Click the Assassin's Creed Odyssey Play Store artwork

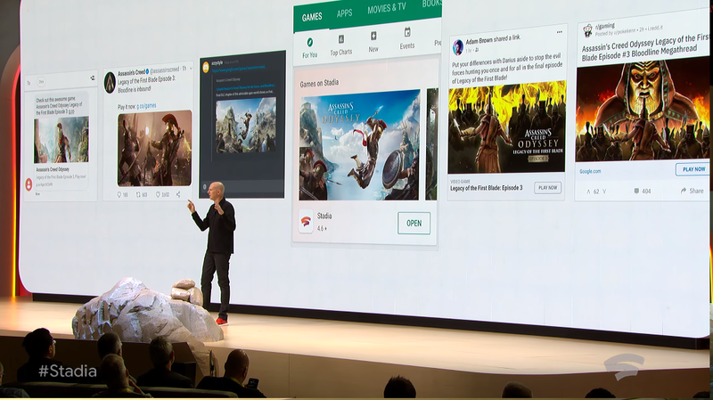359,145
